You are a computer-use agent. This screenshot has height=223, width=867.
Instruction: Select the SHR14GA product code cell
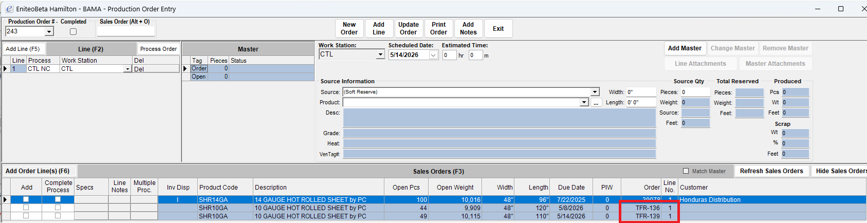(225, 199)
